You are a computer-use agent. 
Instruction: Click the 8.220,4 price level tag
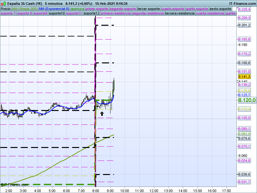pyautogui.click(x=244, y=9)
